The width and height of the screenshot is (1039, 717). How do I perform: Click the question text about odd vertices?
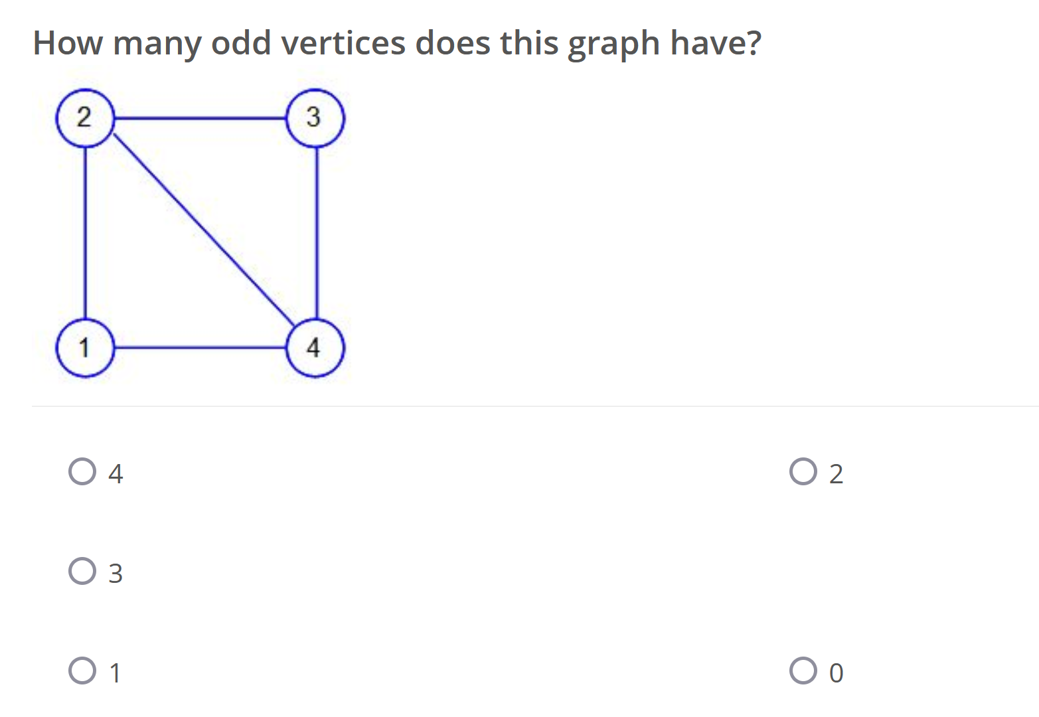[x=396, y=43]
